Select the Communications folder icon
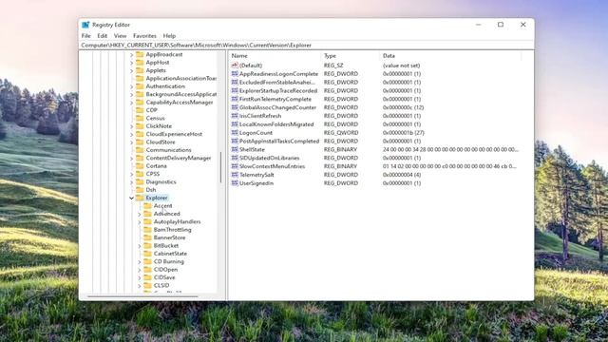The height and width of the screenshot is (342, 608). tap(140, 150)
